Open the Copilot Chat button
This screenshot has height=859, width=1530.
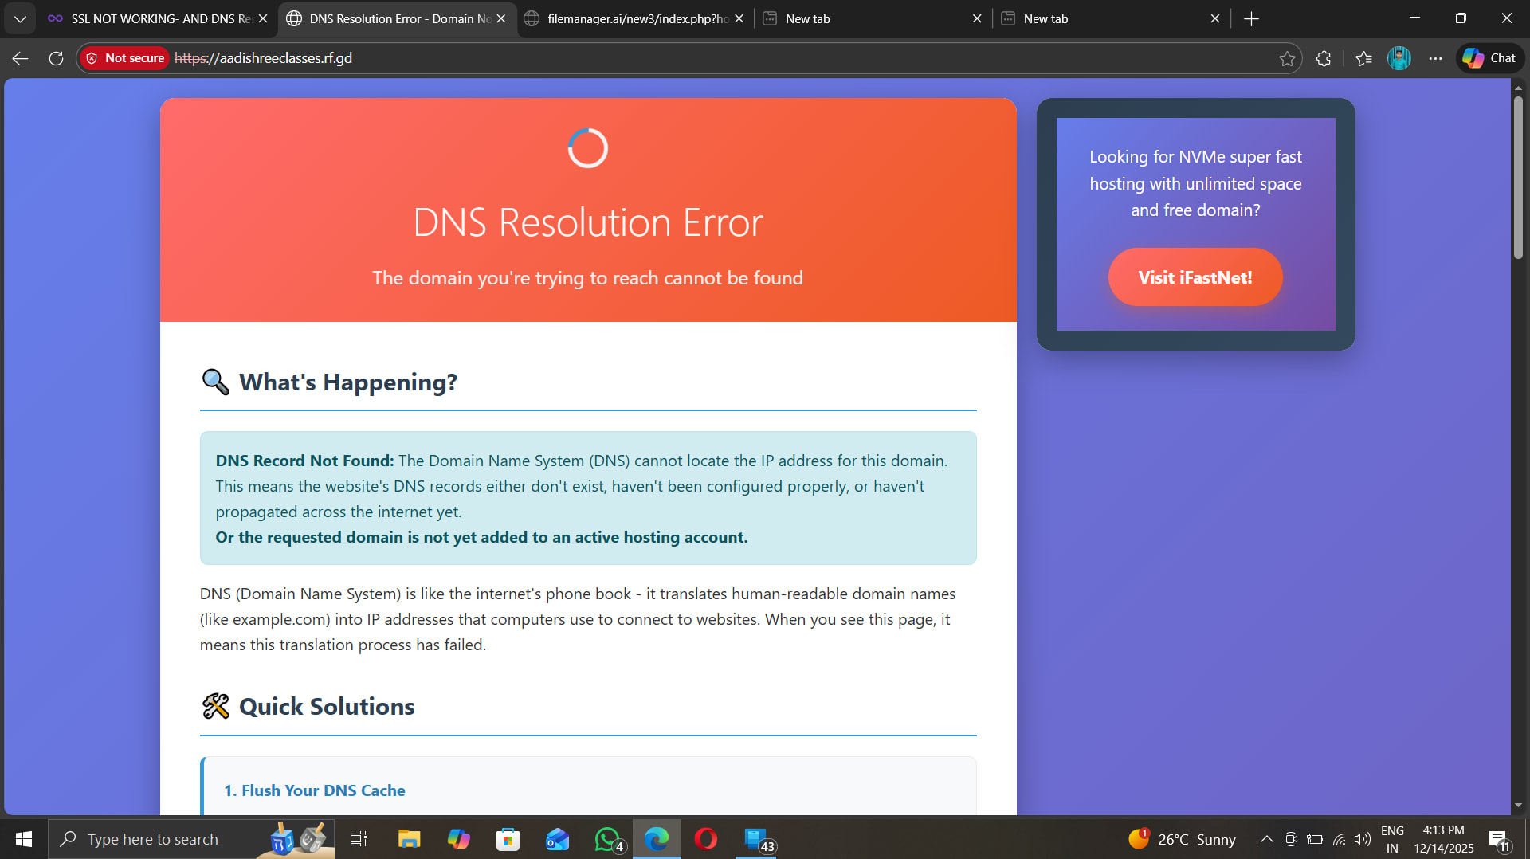(1489, 58)
